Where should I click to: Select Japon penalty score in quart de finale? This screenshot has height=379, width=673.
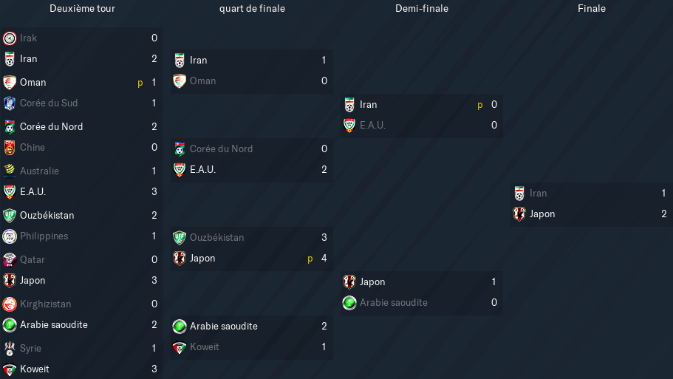[x=310, y=259]
